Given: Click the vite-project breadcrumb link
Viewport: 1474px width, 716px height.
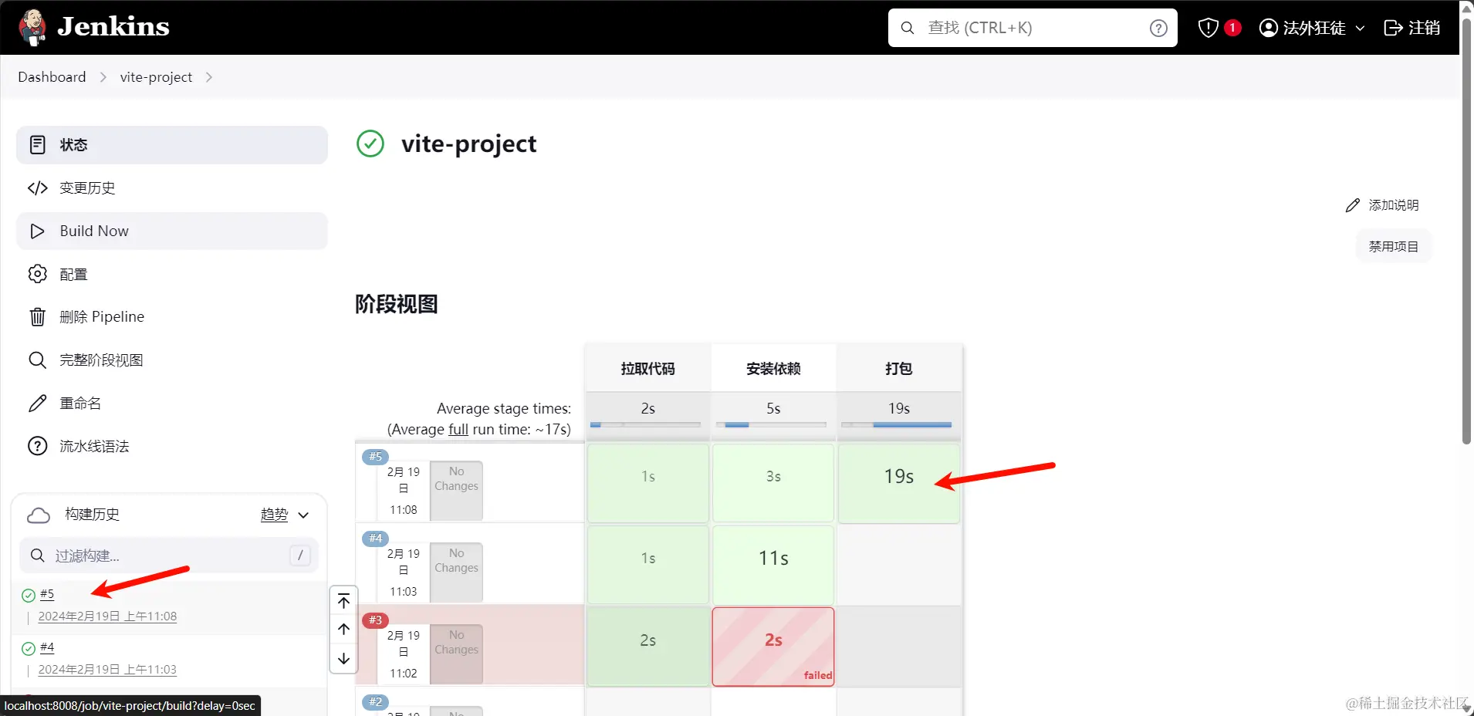Looking at the screenshot, I should [x=156, y=77].
